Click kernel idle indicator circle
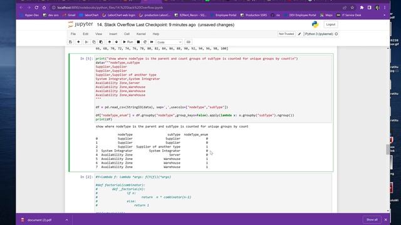Image resolution: width=401 pixels, height=225 pixels. tap(336, 34)
